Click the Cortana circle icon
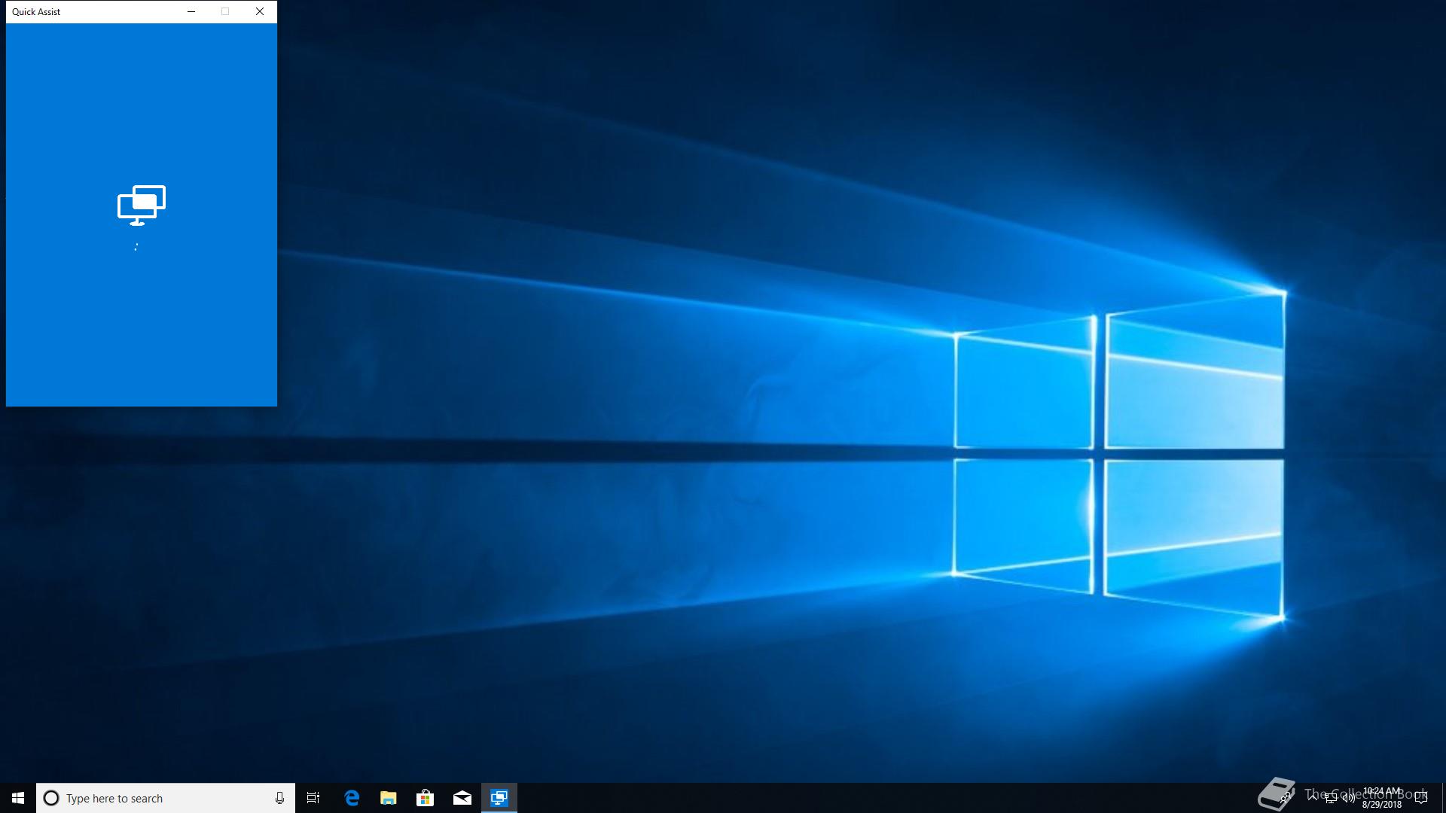The height and width of the screenshot is (813, 1446). click(x=51, y=798)
